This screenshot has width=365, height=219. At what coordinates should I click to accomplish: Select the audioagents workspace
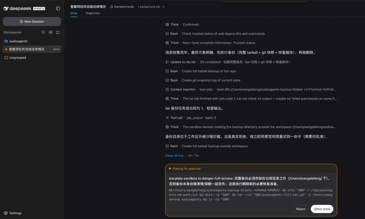point(32,41)
